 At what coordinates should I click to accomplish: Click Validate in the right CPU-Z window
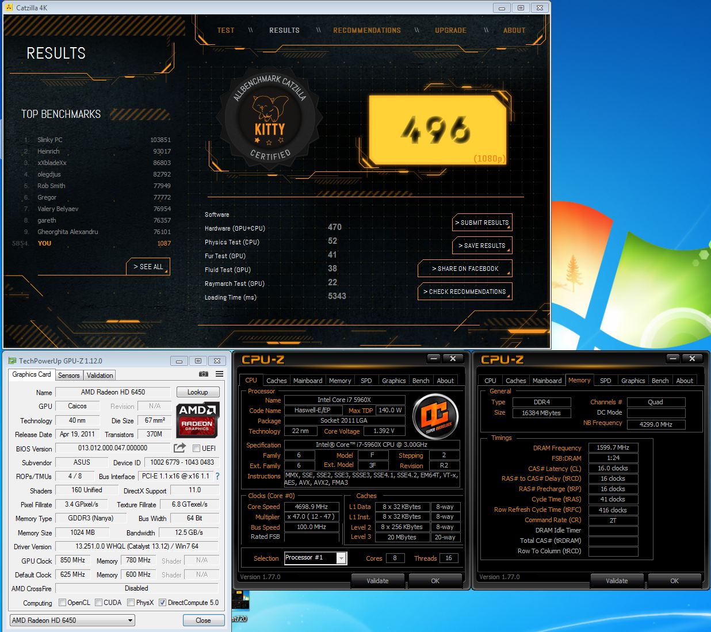(x=617, y=581)
